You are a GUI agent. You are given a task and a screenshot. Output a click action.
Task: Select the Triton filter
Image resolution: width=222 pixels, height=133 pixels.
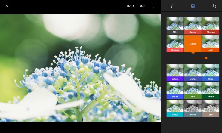pos(211,90)
